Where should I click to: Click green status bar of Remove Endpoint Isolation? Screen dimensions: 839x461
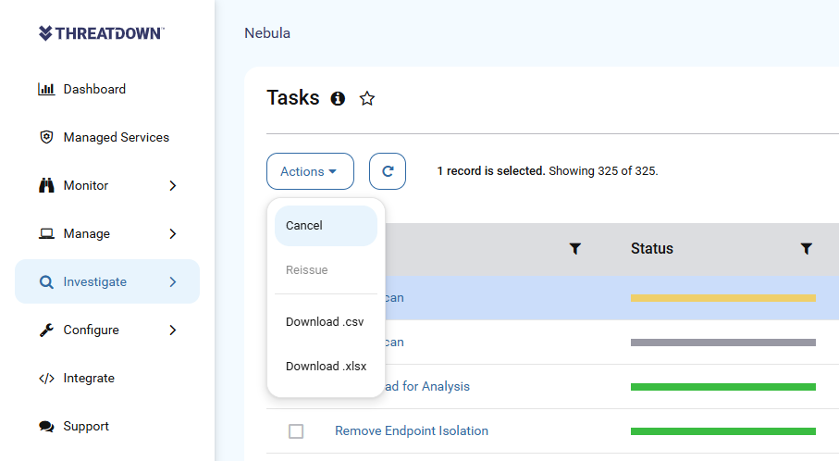point(723,431)
